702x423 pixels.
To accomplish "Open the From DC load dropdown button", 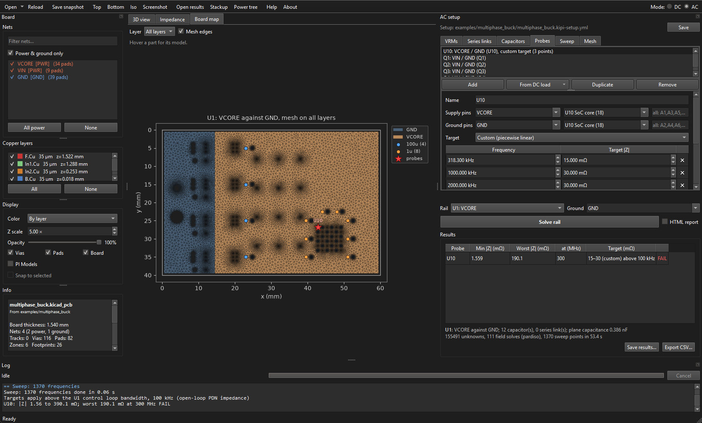I will [538, 85].
